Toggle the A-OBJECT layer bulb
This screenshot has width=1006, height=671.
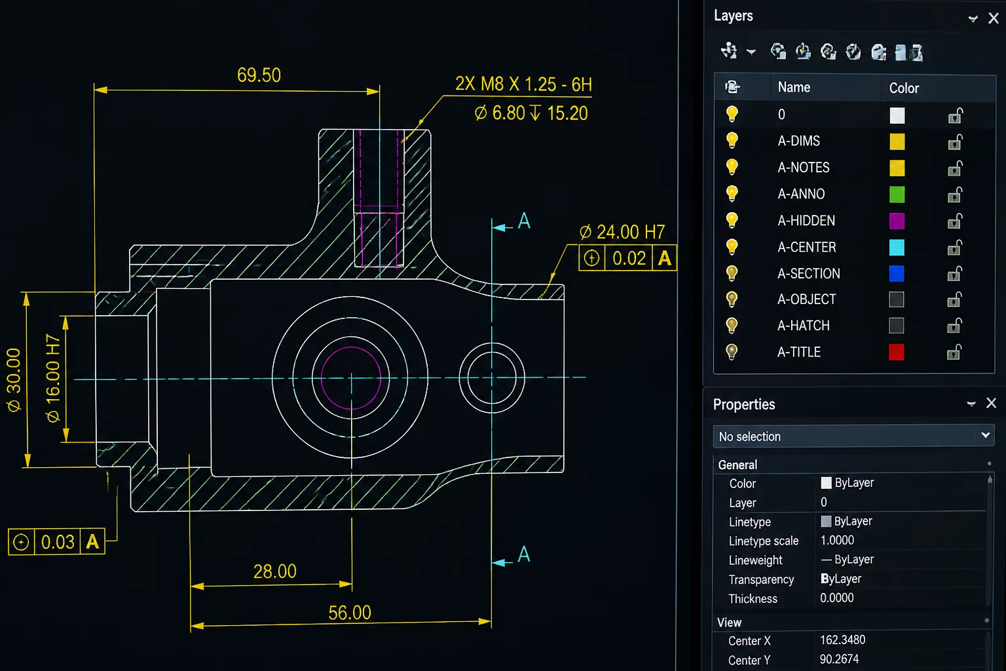coord(732,299)
